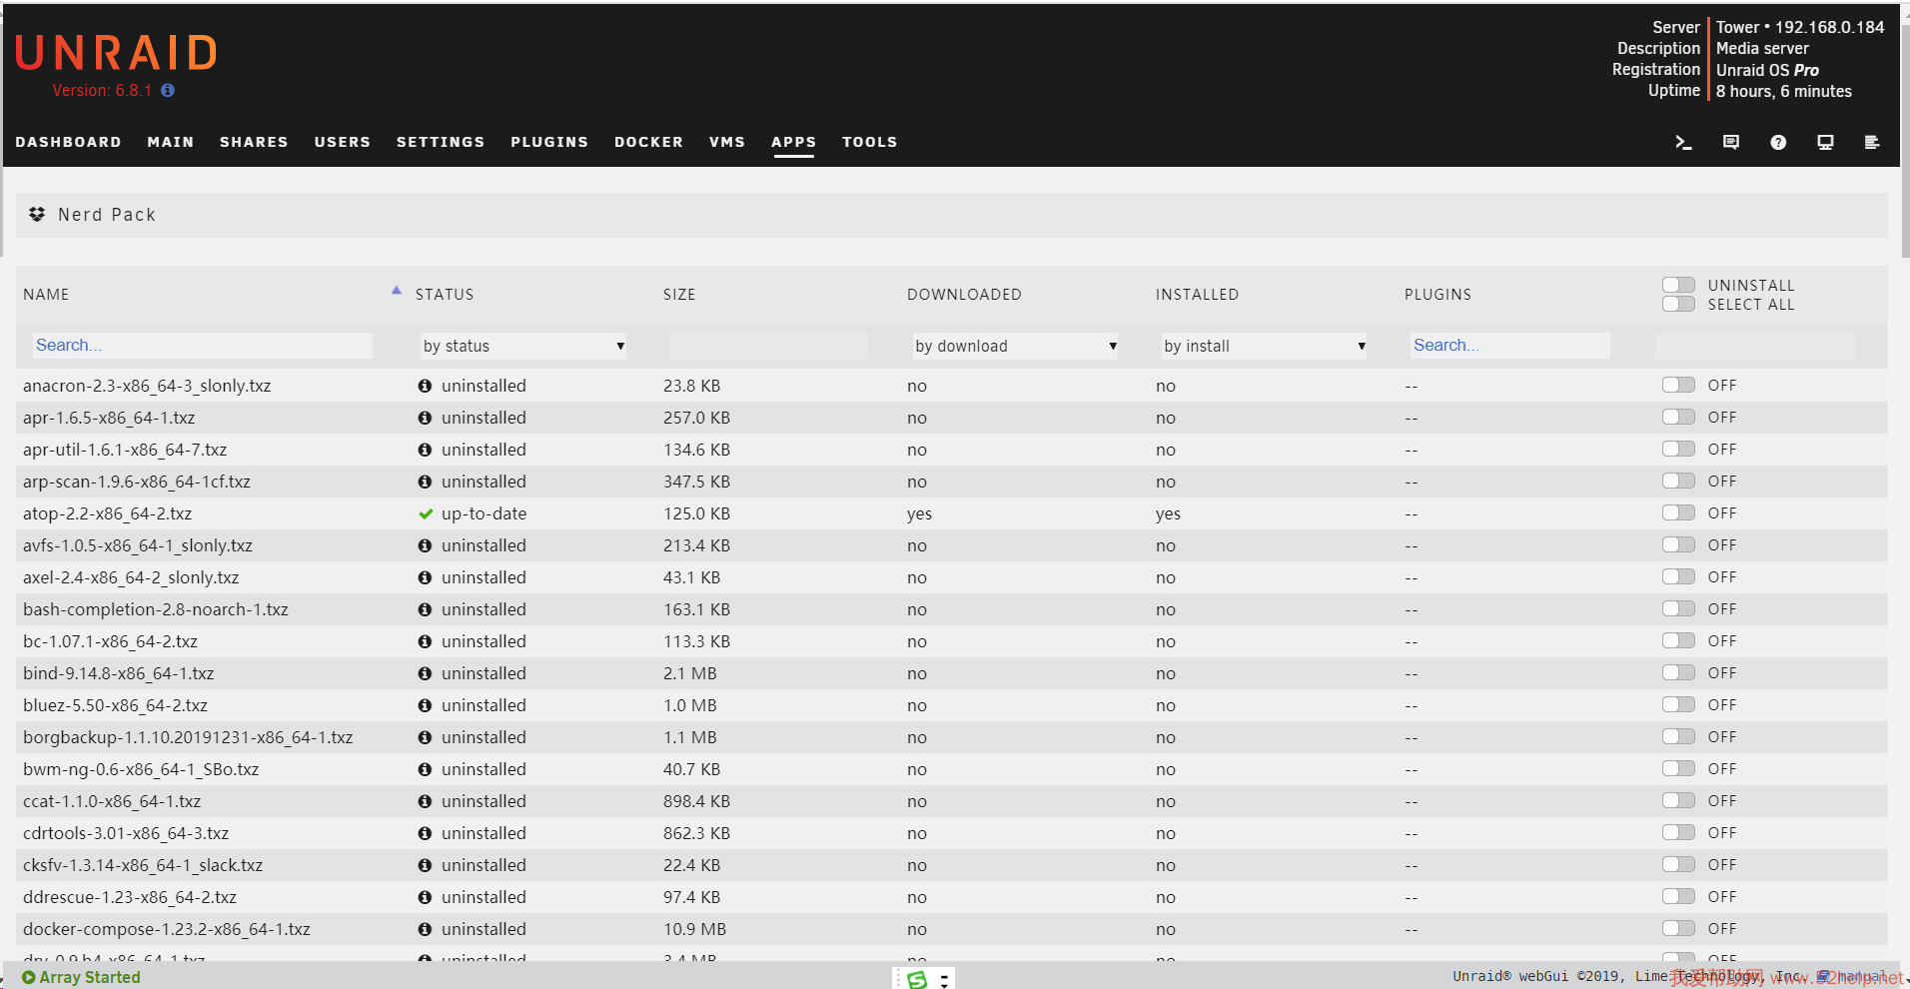Image resolution: width=1910 pixels, height=989 pixels.
Task: Open the 'by download' filter dropdown
Action: click(1015, 346)
